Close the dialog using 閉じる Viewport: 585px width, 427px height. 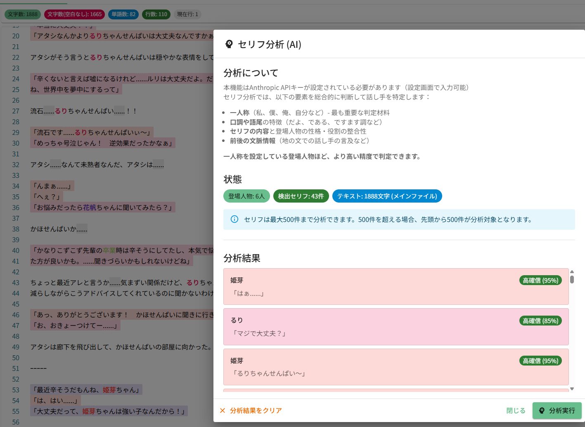pos(516,410)
